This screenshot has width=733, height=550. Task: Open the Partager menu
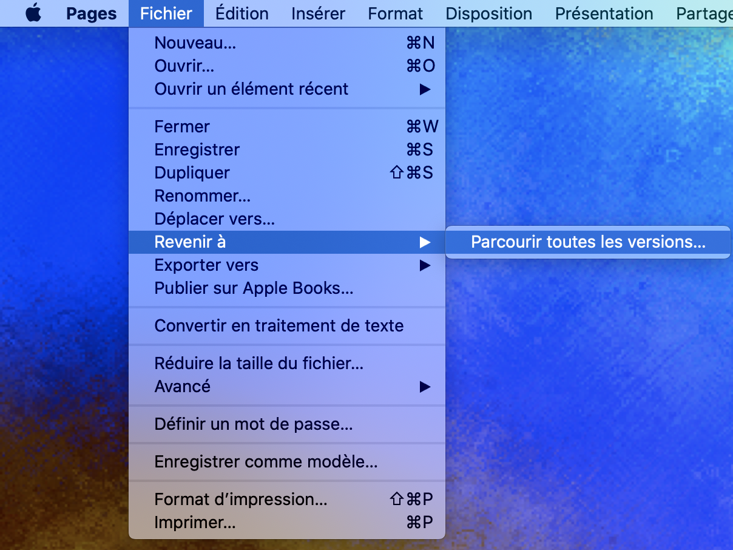704,13
